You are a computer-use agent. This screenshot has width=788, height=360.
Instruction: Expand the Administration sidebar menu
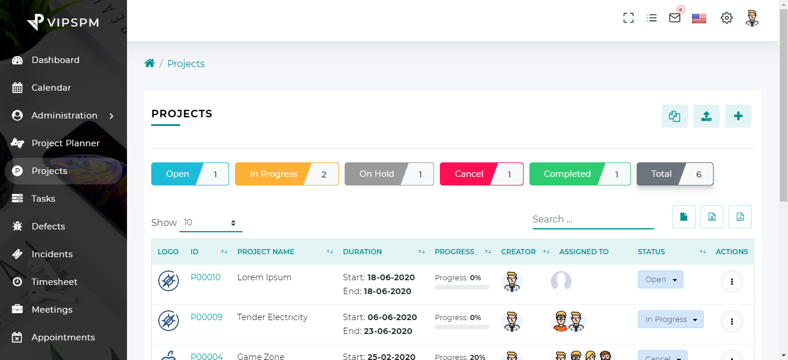pos(64,116)
